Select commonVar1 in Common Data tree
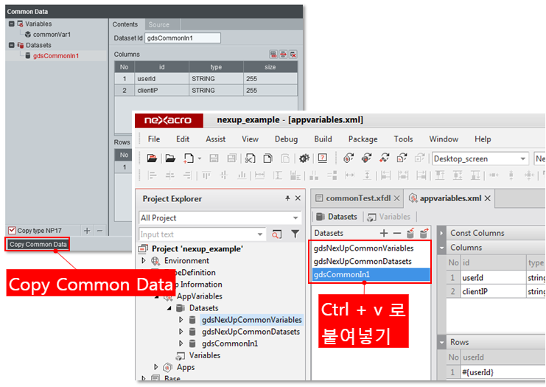Screen dimensions: 546x387 coord(52,35)
